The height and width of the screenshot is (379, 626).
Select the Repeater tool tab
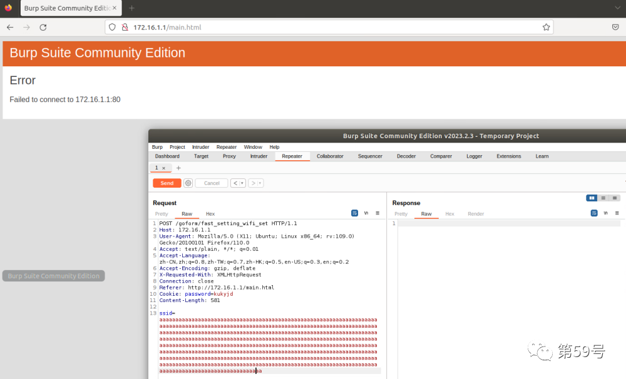click(292, 156)
